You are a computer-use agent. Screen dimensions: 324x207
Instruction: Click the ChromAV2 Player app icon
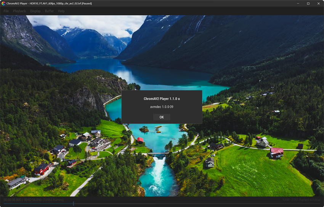click(x=3, y=3)
